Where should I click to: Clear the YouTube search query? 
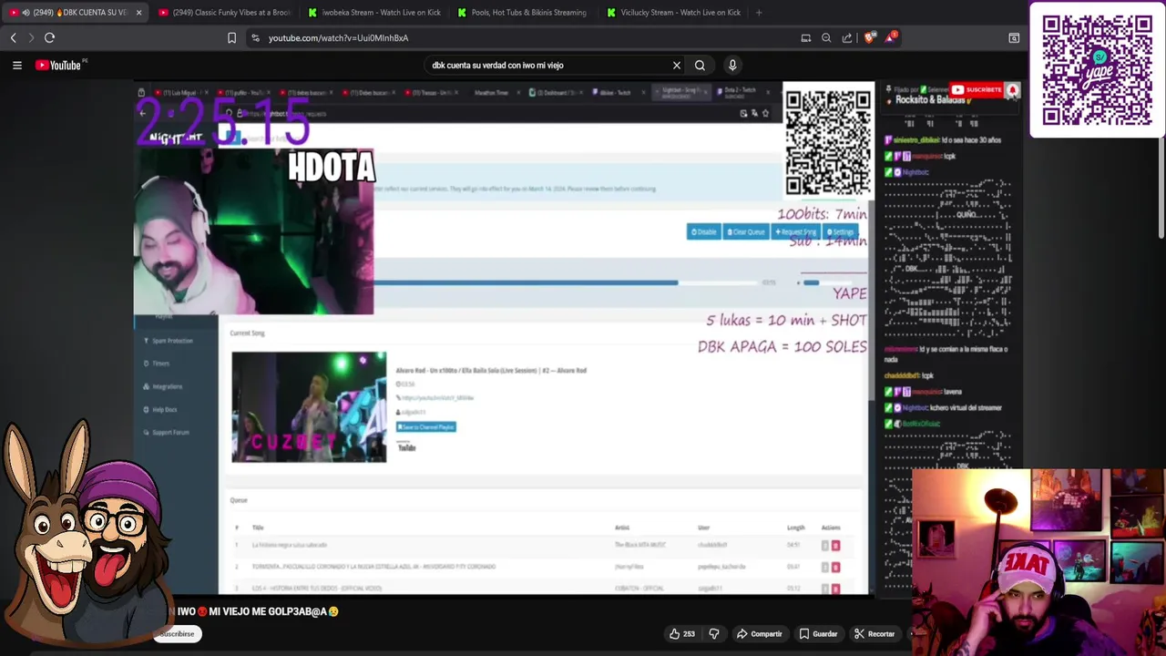[677, 65]
